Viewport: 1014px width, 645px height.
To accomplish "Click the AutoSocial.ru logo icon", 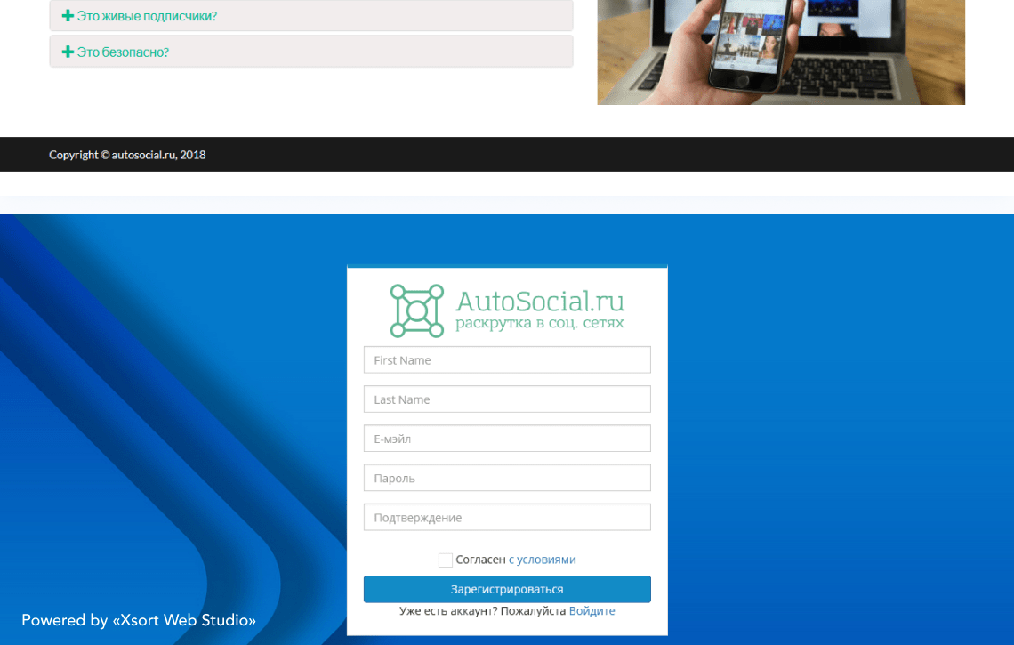I will coord(415,310).
